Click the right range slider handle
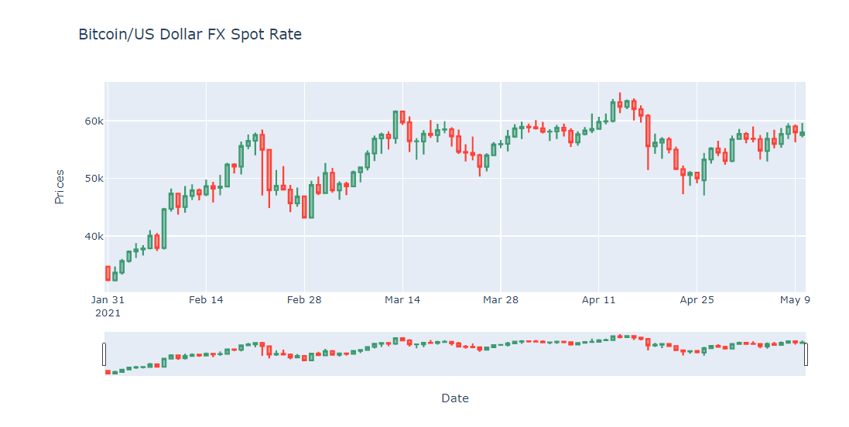This screenshot has width=849, height=427. coord(806,354)
